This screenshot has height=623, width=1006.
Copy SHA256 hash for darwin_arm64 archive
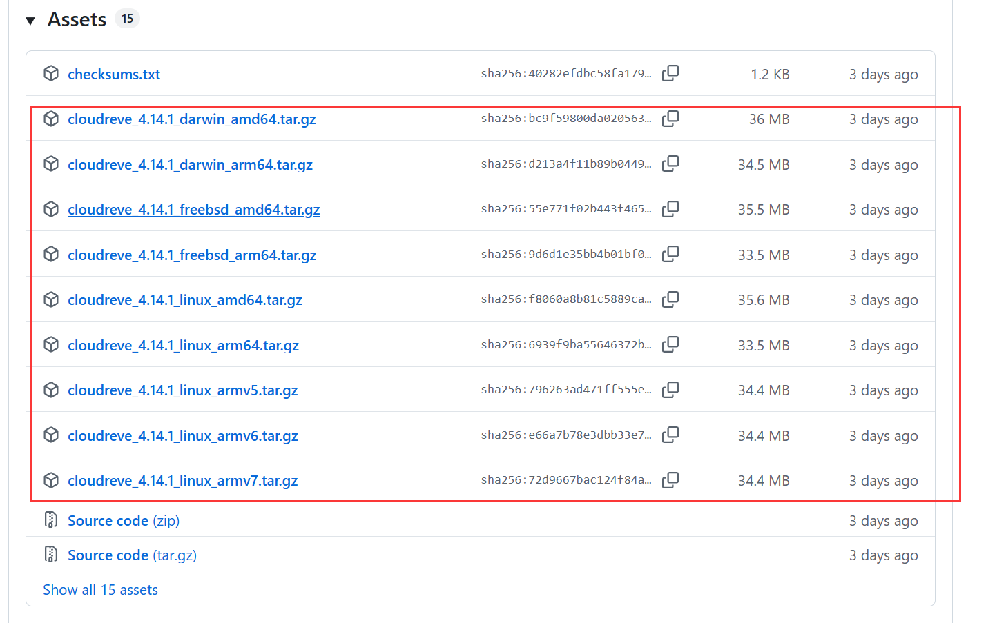670,164
